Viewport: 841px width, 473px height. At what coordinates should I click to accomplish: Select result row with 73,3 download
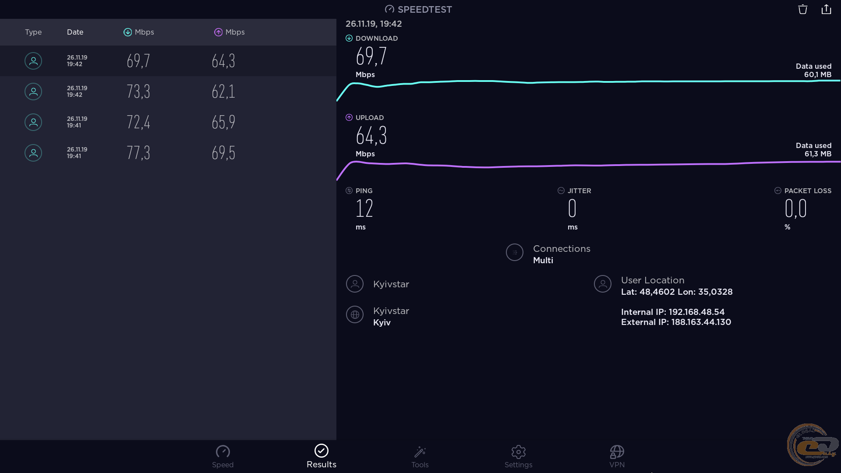point(168,92)
